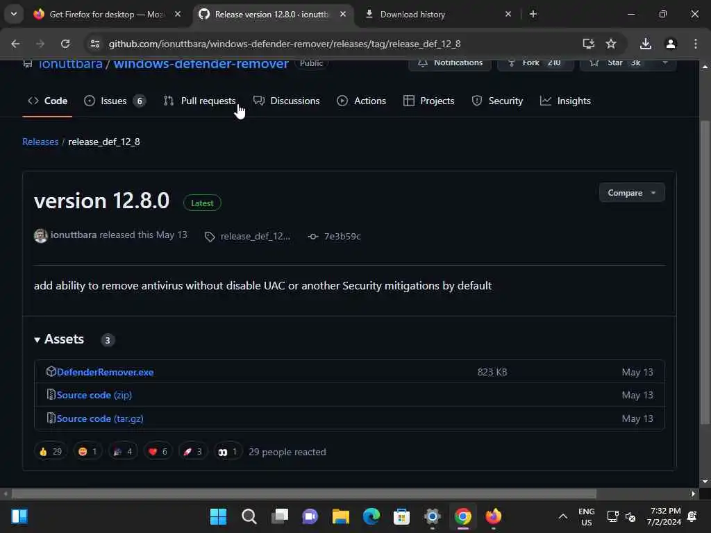Download Source code (zip)
Image resolution: width=711 pixels, height=533 pixels.
pos(94,395)
